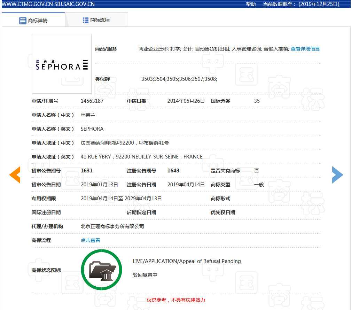Viewport: 351px width, 310px height.
Task: Select applicant Chinese name 丝芙兰
Action: (88, 115)
